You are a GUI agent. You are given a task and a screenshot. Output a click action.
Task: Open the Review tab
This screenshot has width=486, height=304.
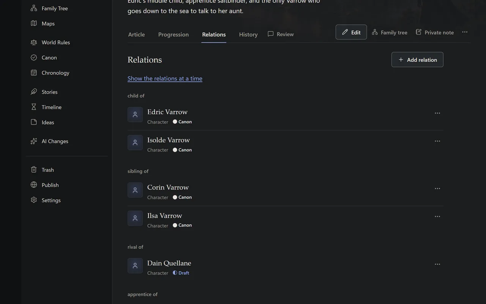click(281, 34)
